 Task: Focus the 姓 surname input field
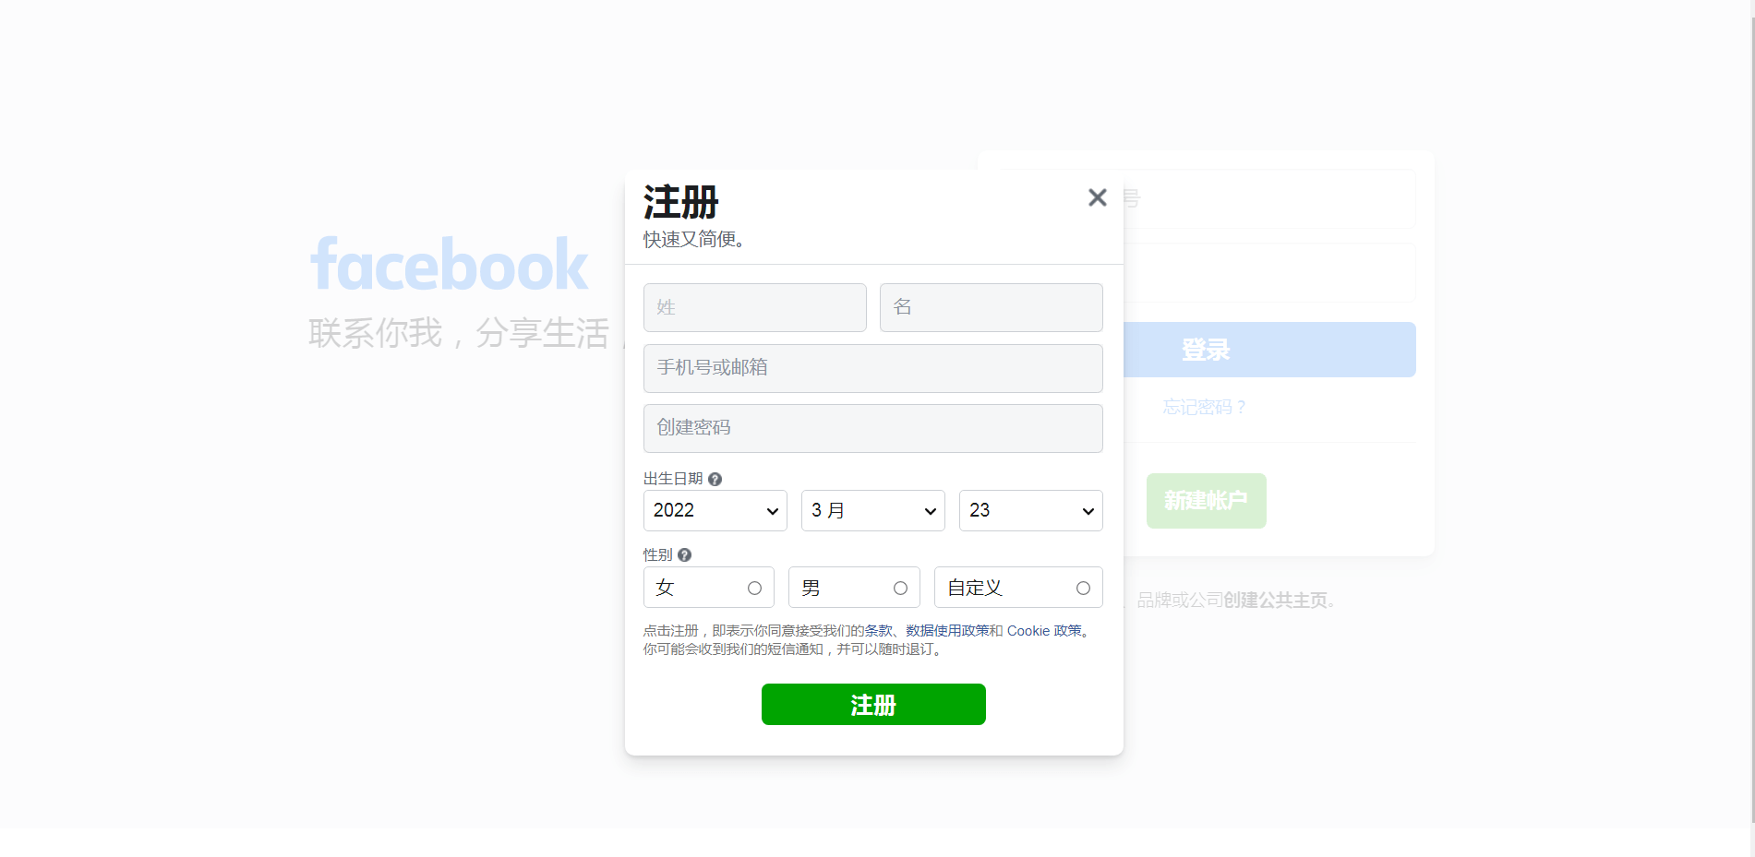tap(754, 307)
